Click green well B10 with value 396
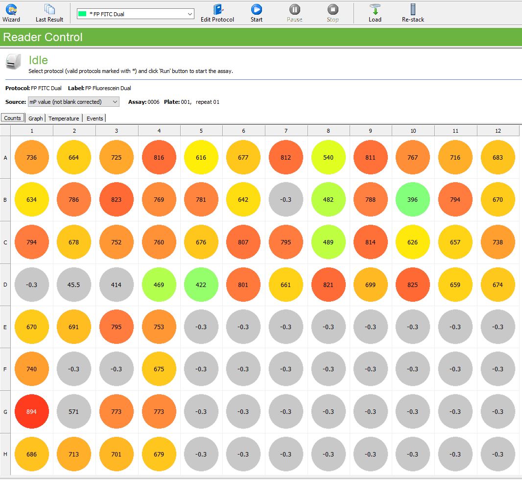 pos(413,200)
